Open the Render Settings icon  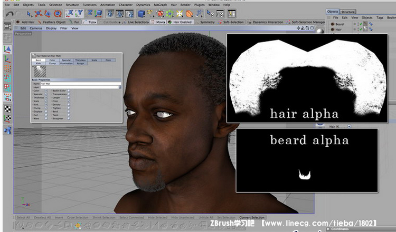[x=129, y=14]
